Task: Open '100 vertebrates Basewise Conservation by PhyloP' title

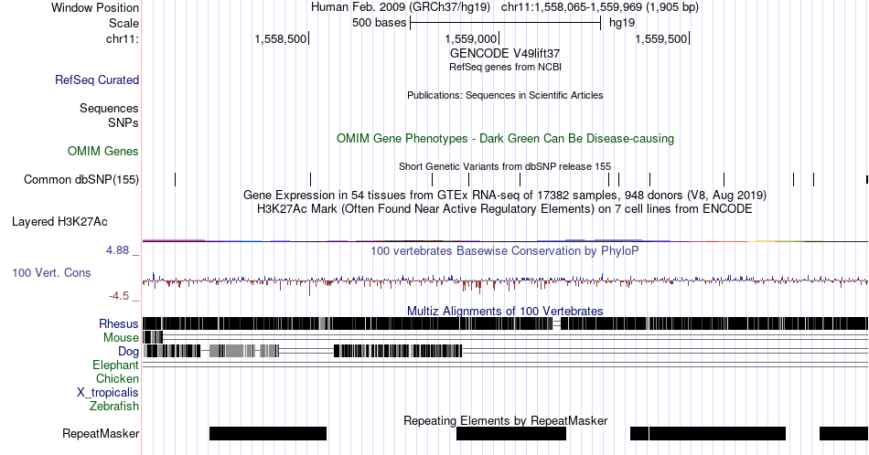Action: point(505,250)
